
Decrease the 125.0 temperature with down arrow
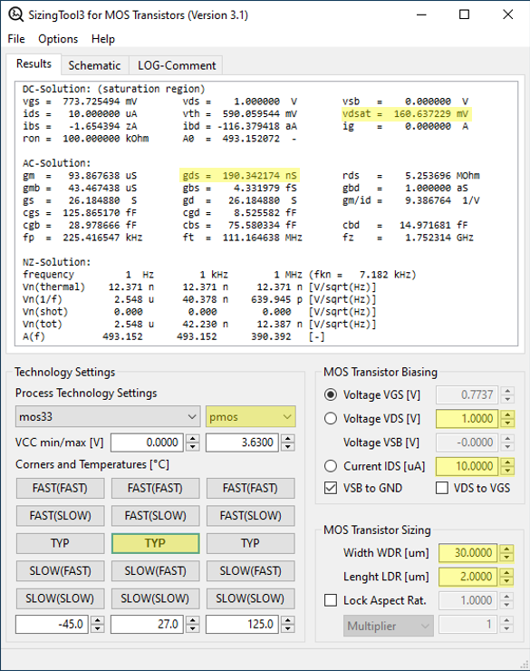point(288,628)
